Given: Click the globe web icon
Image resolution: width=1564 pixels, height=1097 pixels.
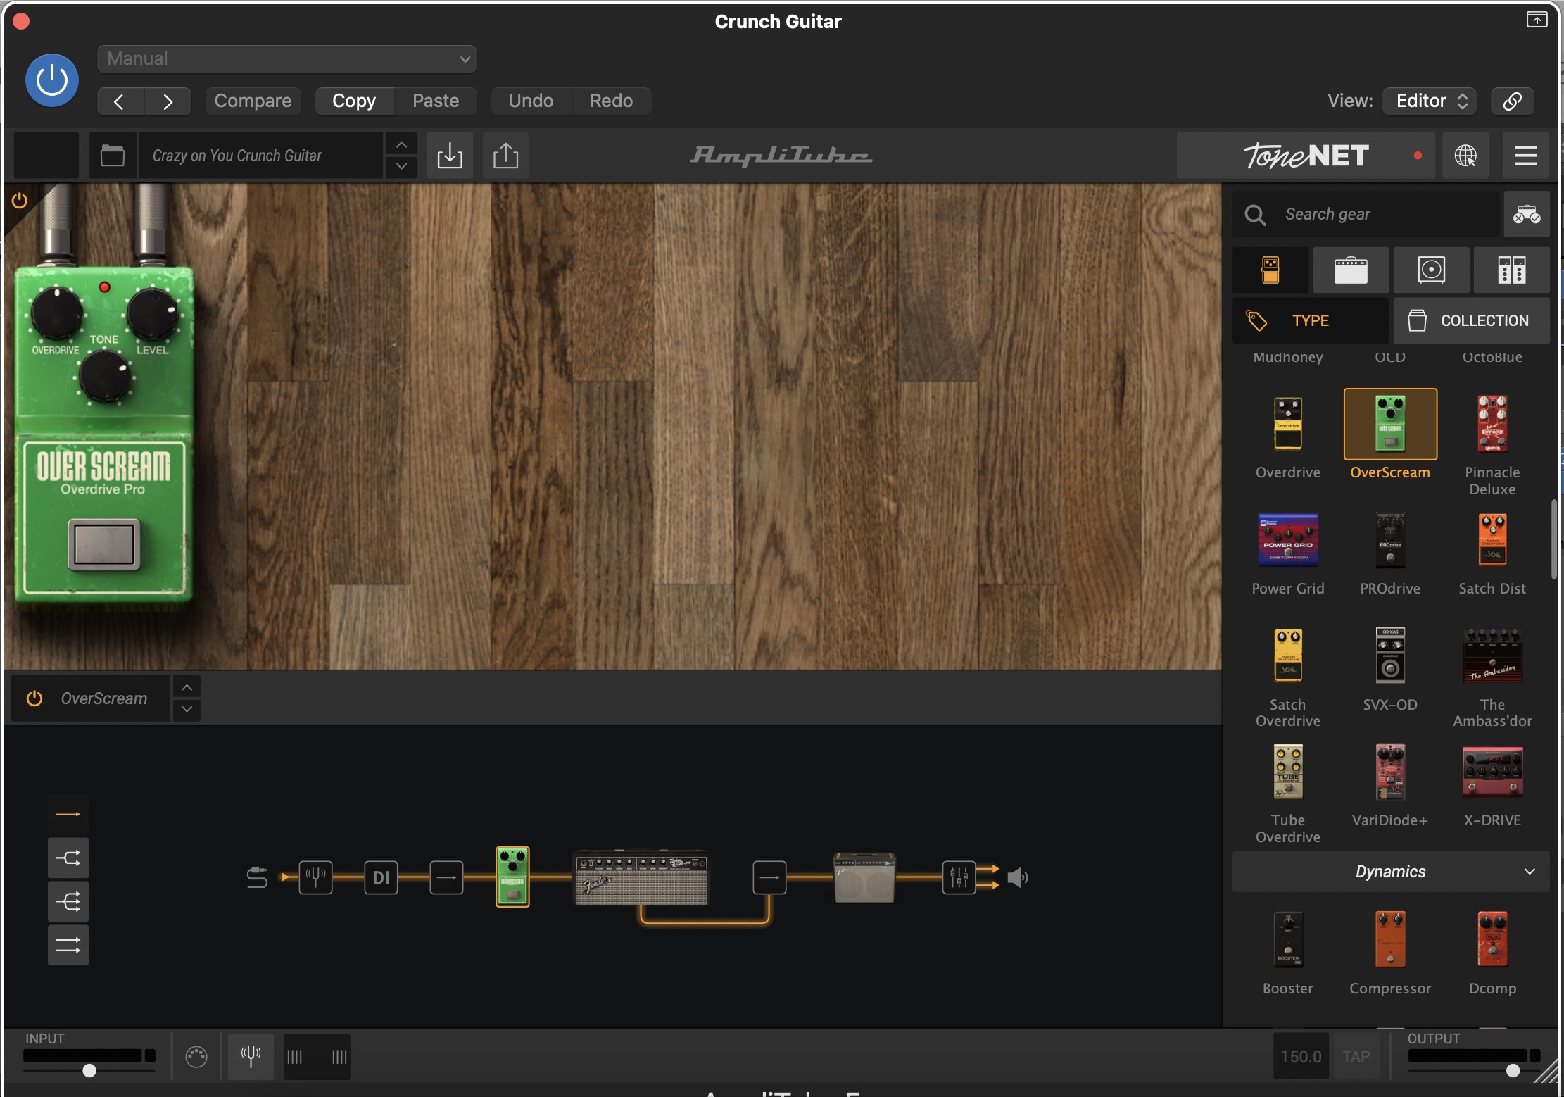Looking at the screenshot, I should coord(1465,156).
